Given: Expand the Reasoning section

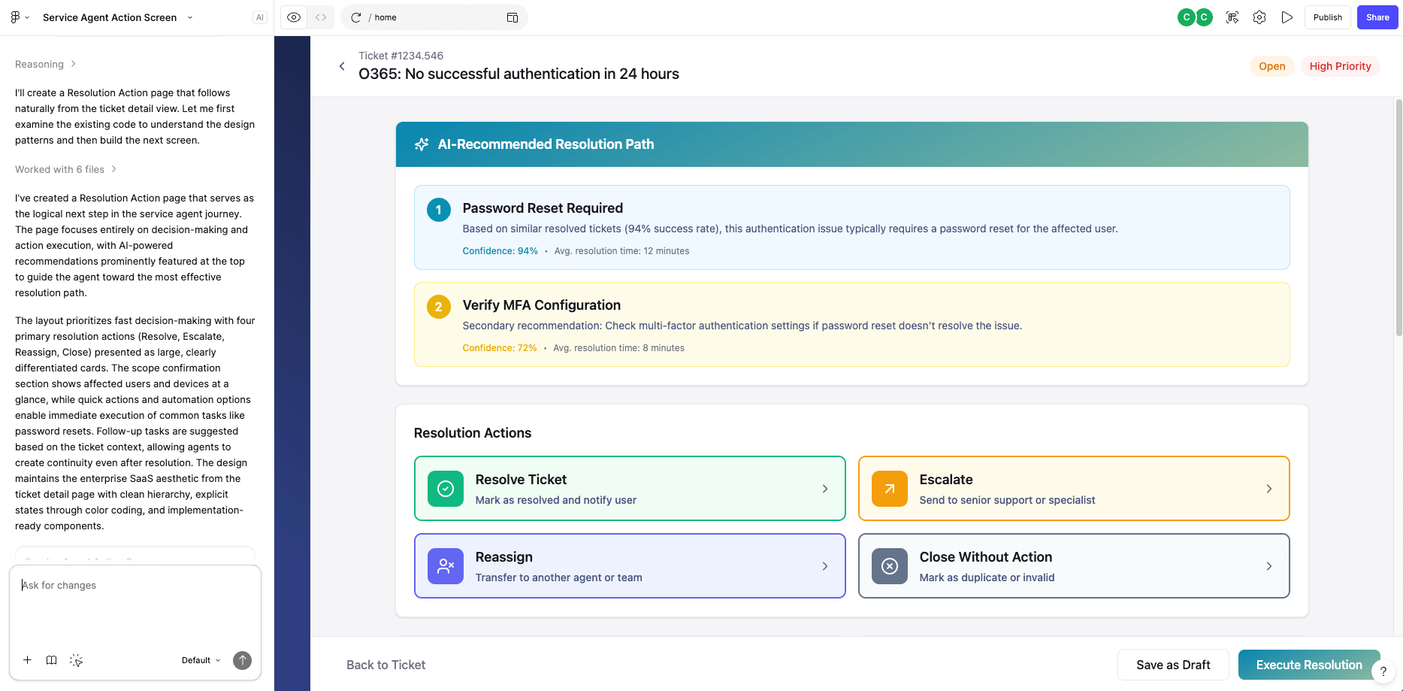Looking at the screenshot, I should [44, 64].
